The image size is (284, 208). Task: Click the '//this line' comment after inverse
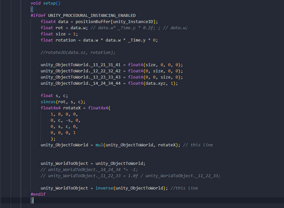184,188
